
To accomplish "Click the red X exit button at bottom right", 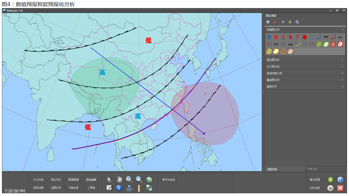I will click(x=340, y=188).
